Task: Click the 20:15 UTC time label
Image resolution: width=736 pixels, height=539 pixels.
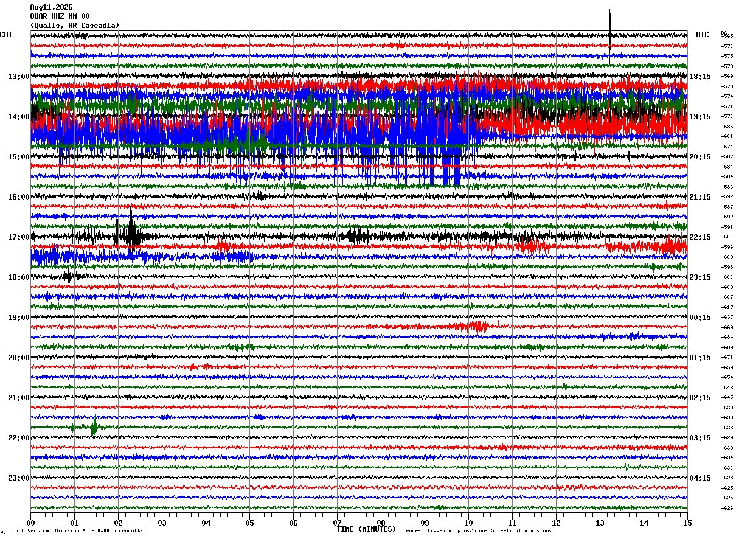Action: [700, 156]
